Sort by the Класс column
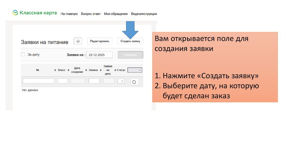This screenshot has height=160, width=286. pos(62,70)
